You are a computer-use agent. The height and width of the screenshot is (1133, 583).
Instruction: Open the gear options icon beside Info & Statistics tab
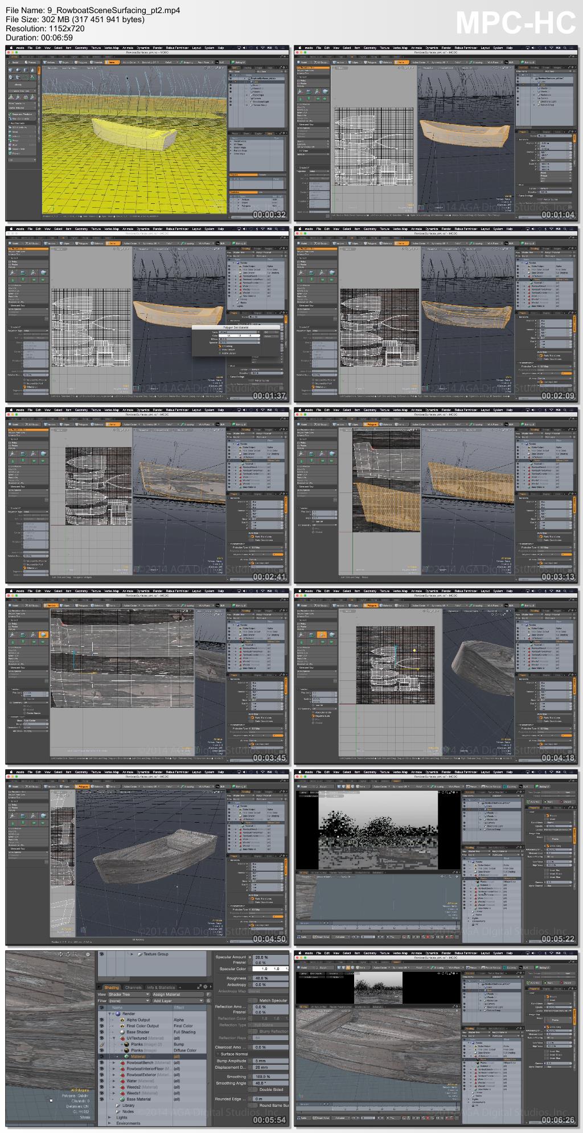point(205,987)
